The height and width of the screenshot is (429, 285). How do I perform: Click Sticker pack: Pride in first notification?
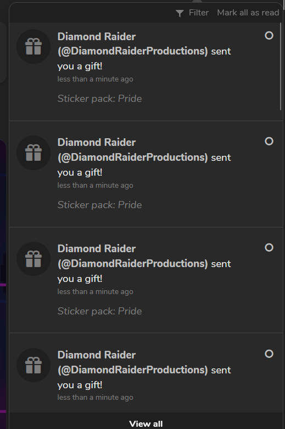coord(99,99)
